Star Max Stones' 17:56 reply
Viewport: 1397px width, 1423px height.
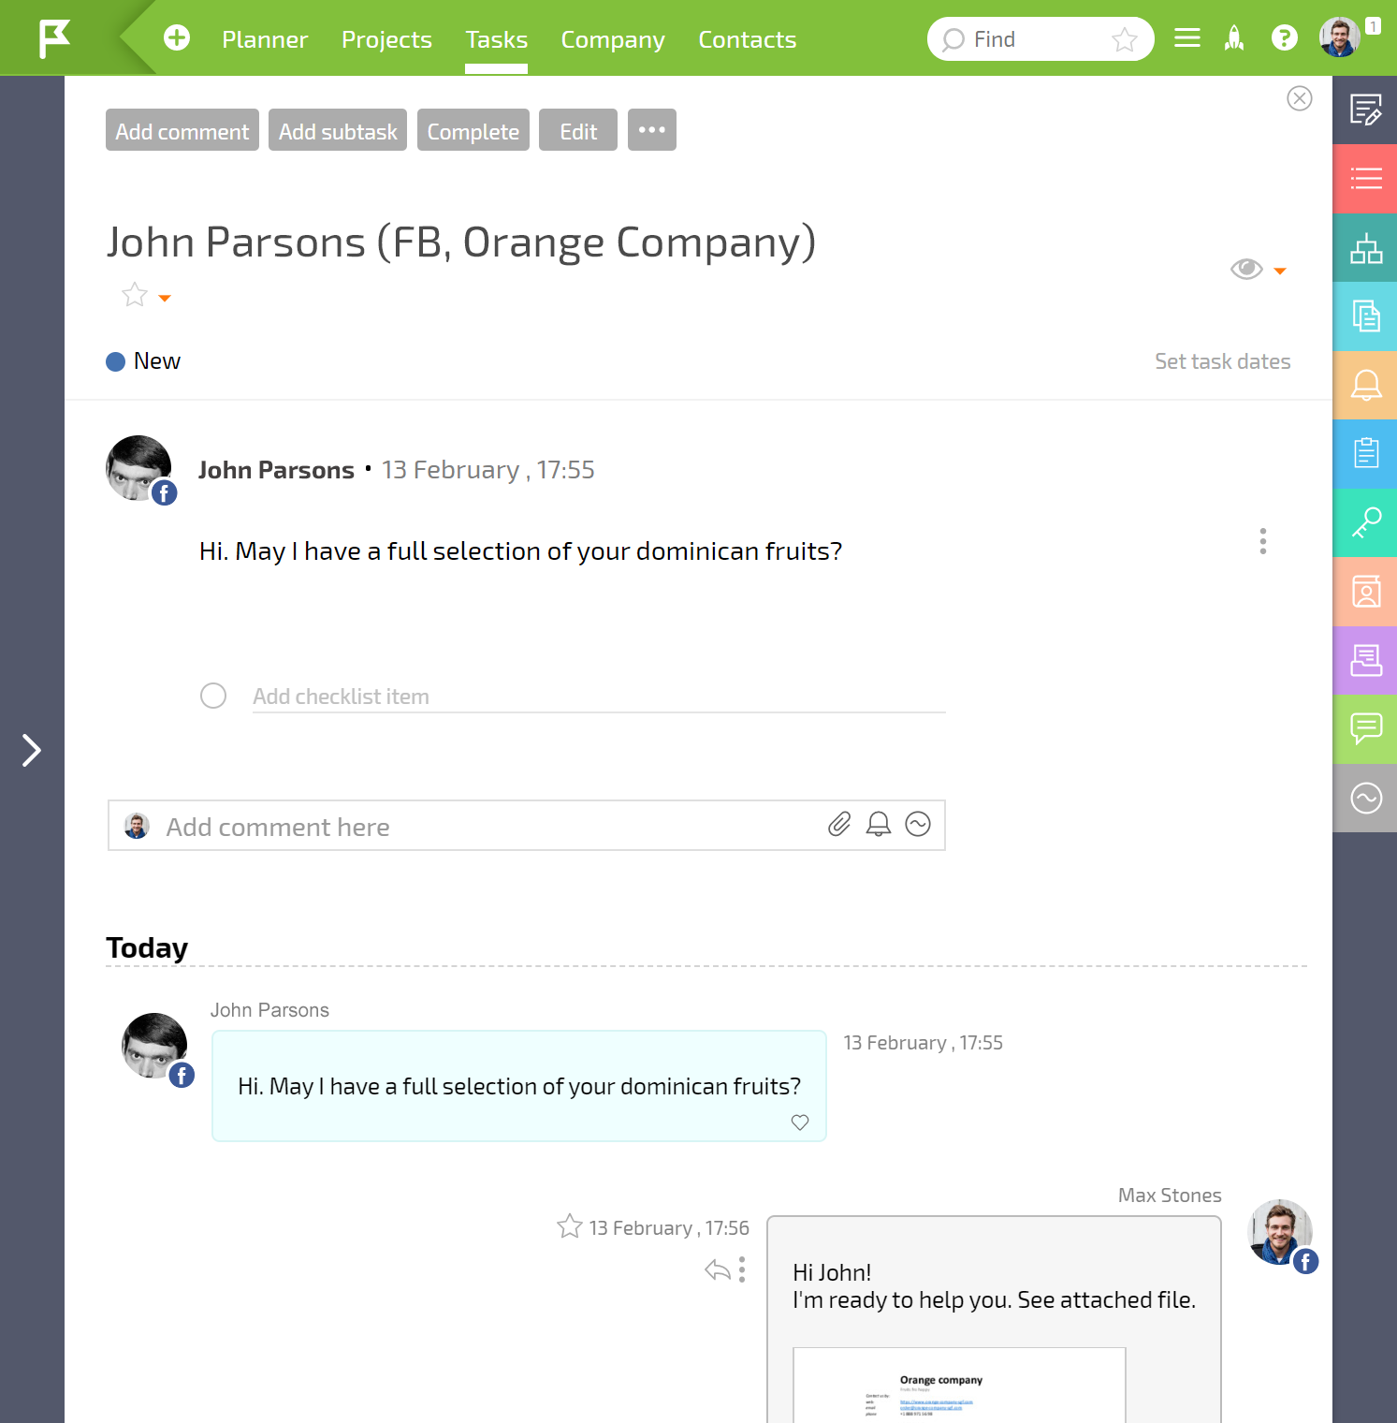pyautogui.click(x=569, y=1226)
